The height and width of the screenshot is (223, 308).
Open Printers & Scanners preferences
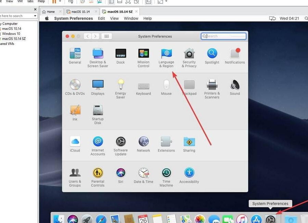click(x=212, y=85)
